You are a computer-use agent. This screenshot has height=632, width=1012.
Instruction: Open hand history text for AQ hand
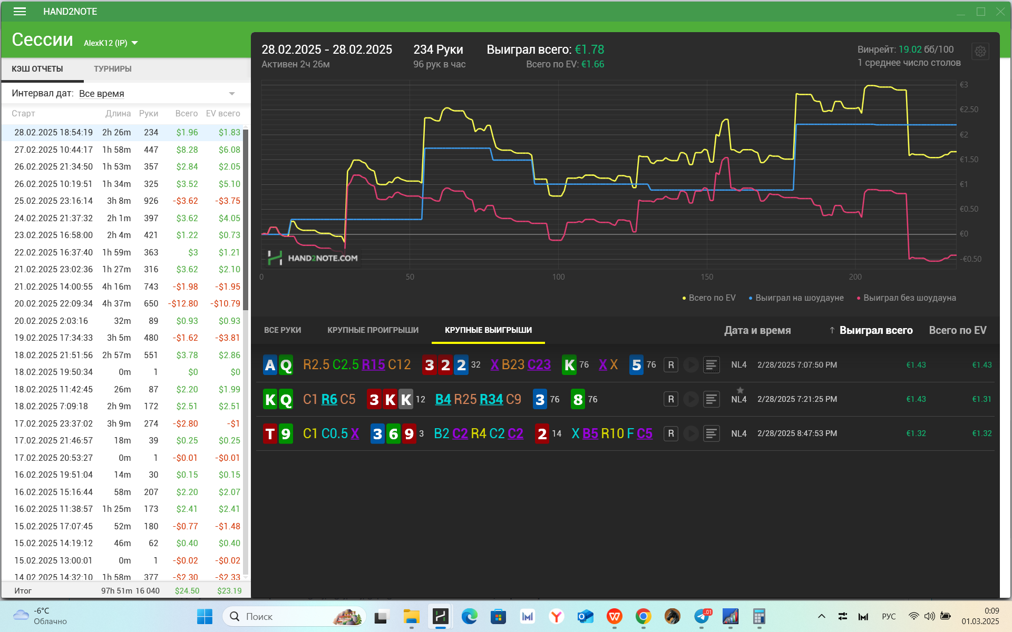click(x=711, y=365)
